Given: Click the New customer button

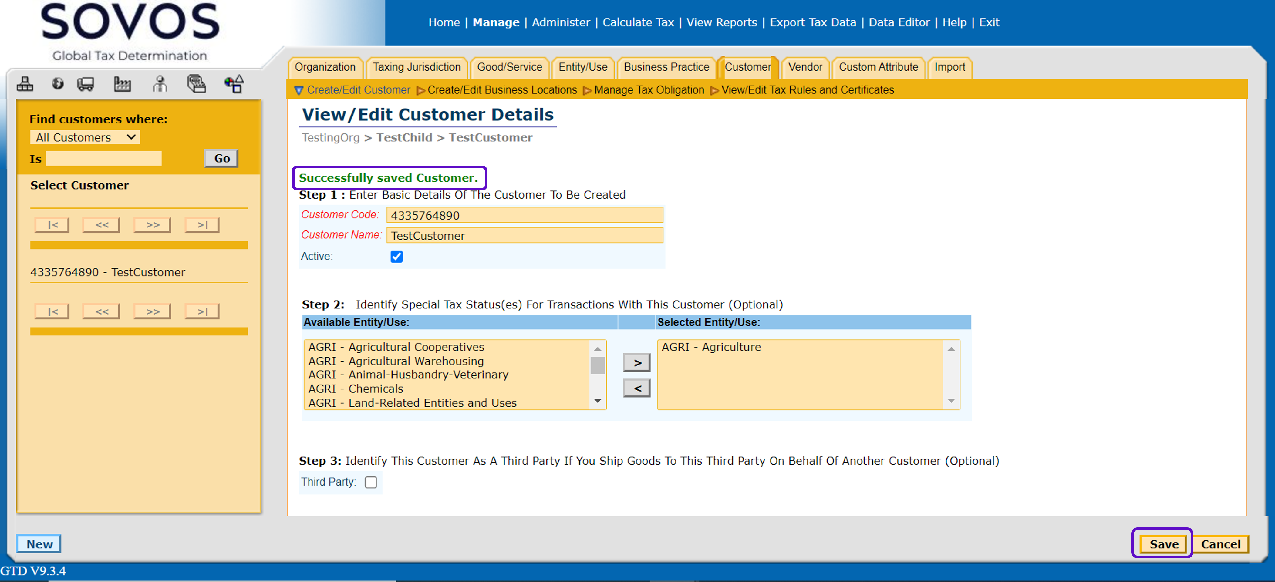Looking at the screenshot, I should tap(39, 544).
